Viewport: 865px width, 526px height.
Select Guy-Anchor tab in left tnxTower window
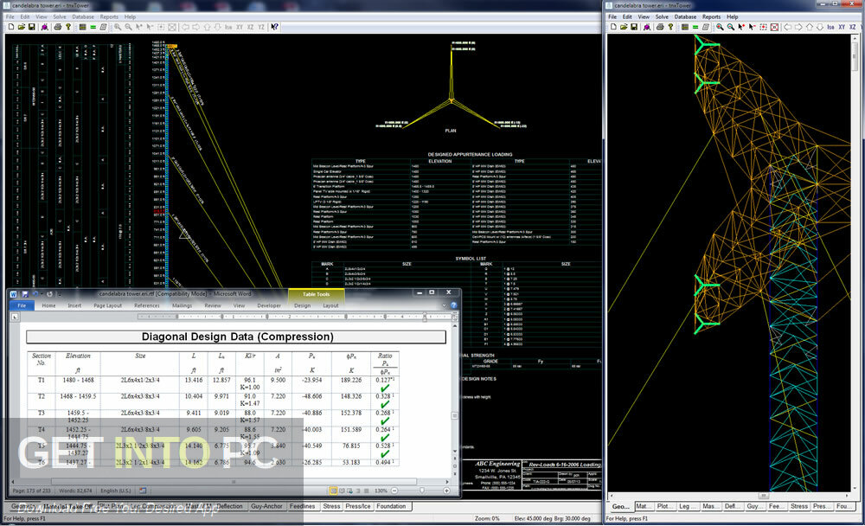pos(266,506)
